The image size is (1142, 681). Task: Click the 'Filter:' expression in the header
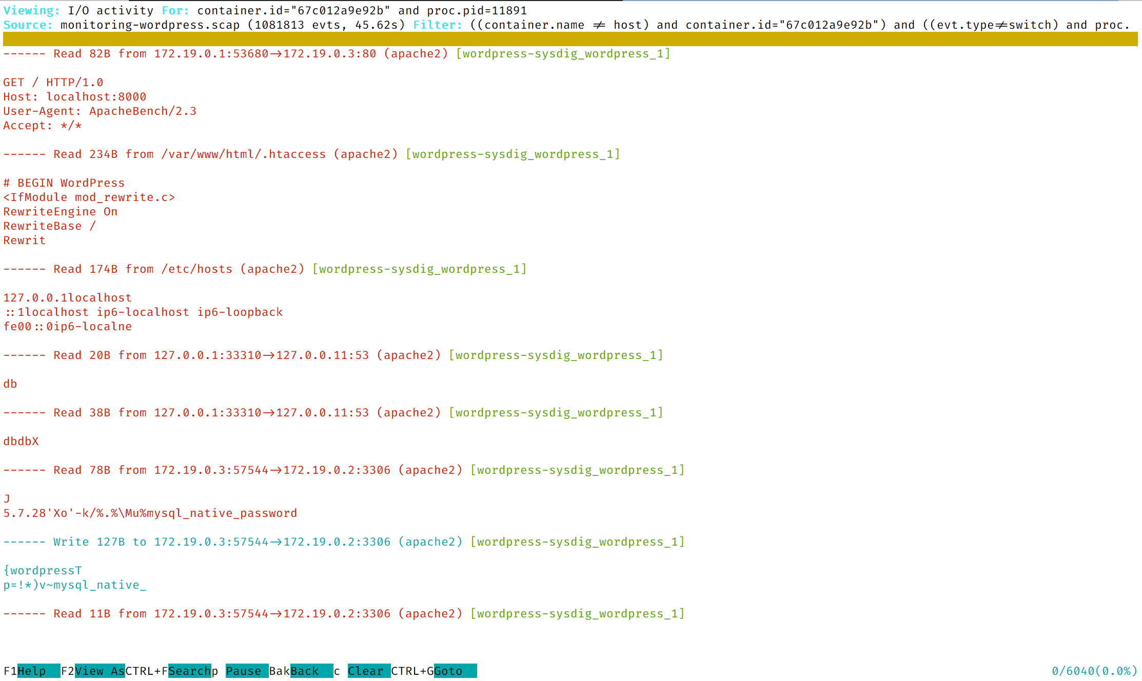click(x=772, y=25)
